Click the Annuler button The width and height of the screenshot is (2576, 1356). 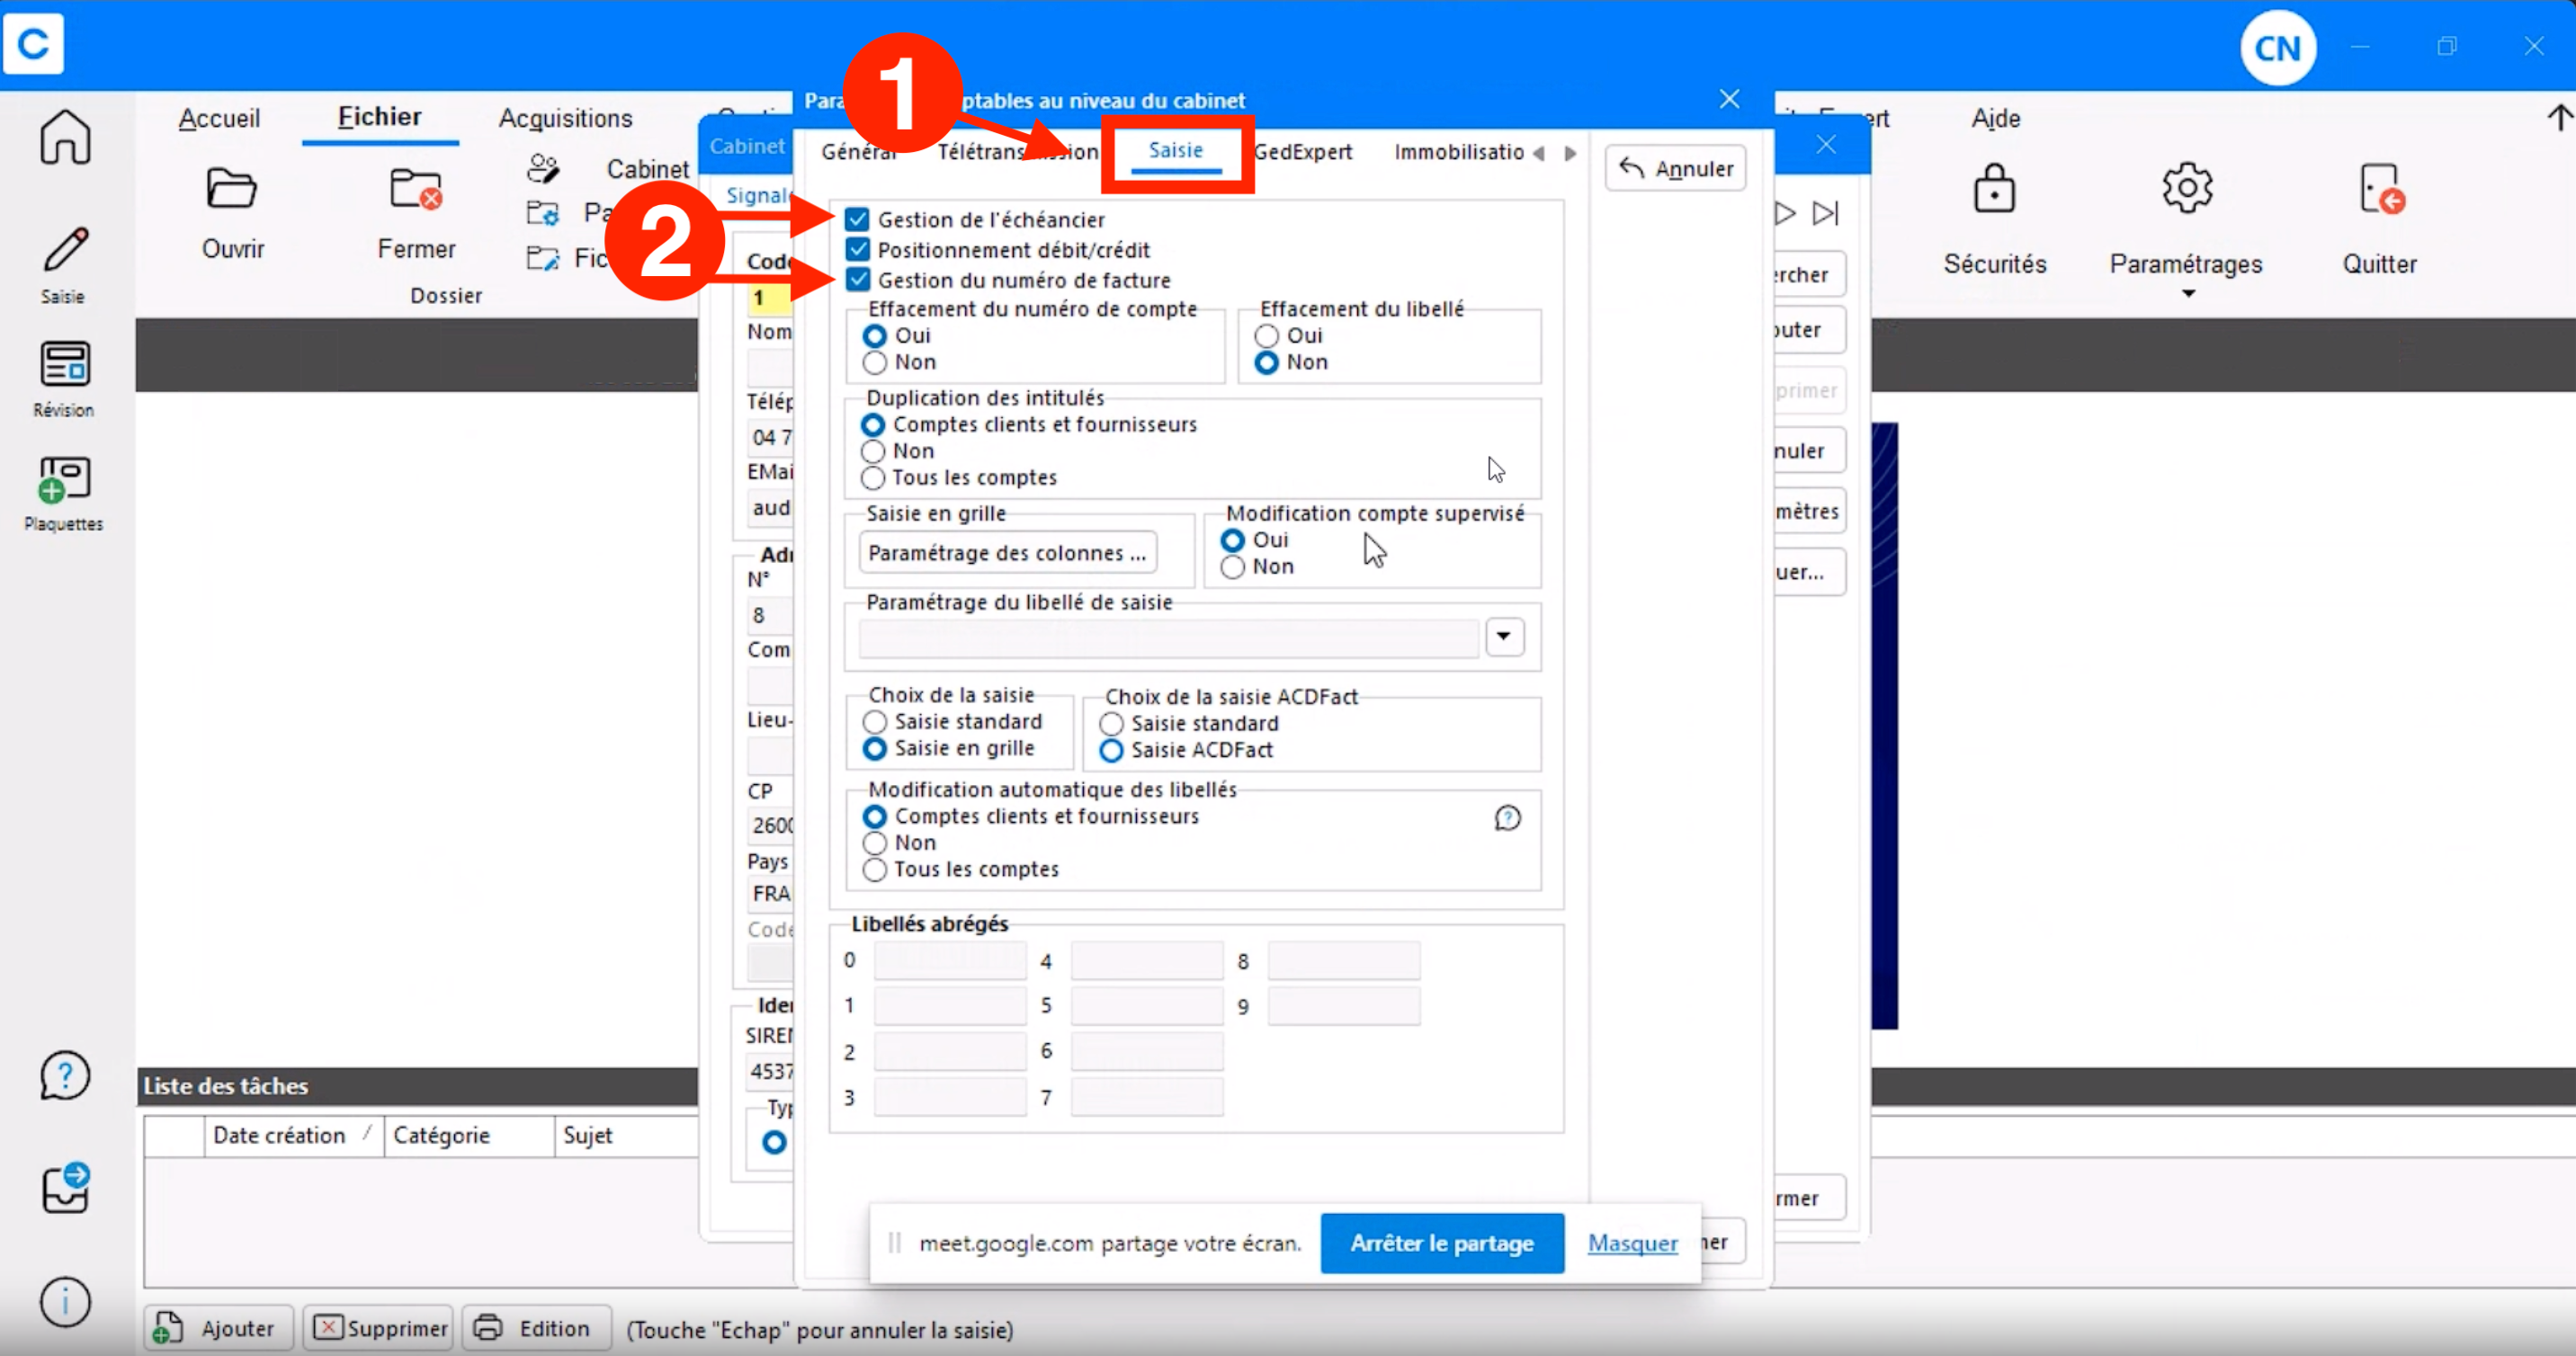click(1675, 168)
